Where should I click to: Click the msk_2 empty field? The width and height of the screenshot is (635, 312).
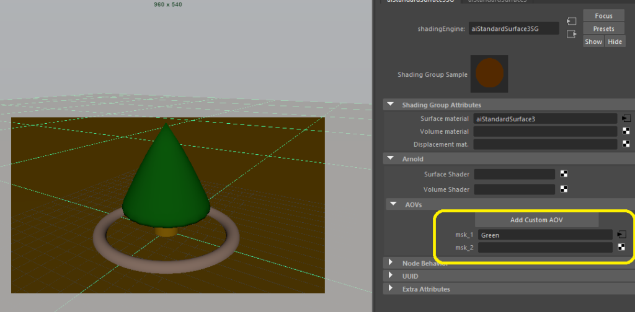[x=545, y=248]
